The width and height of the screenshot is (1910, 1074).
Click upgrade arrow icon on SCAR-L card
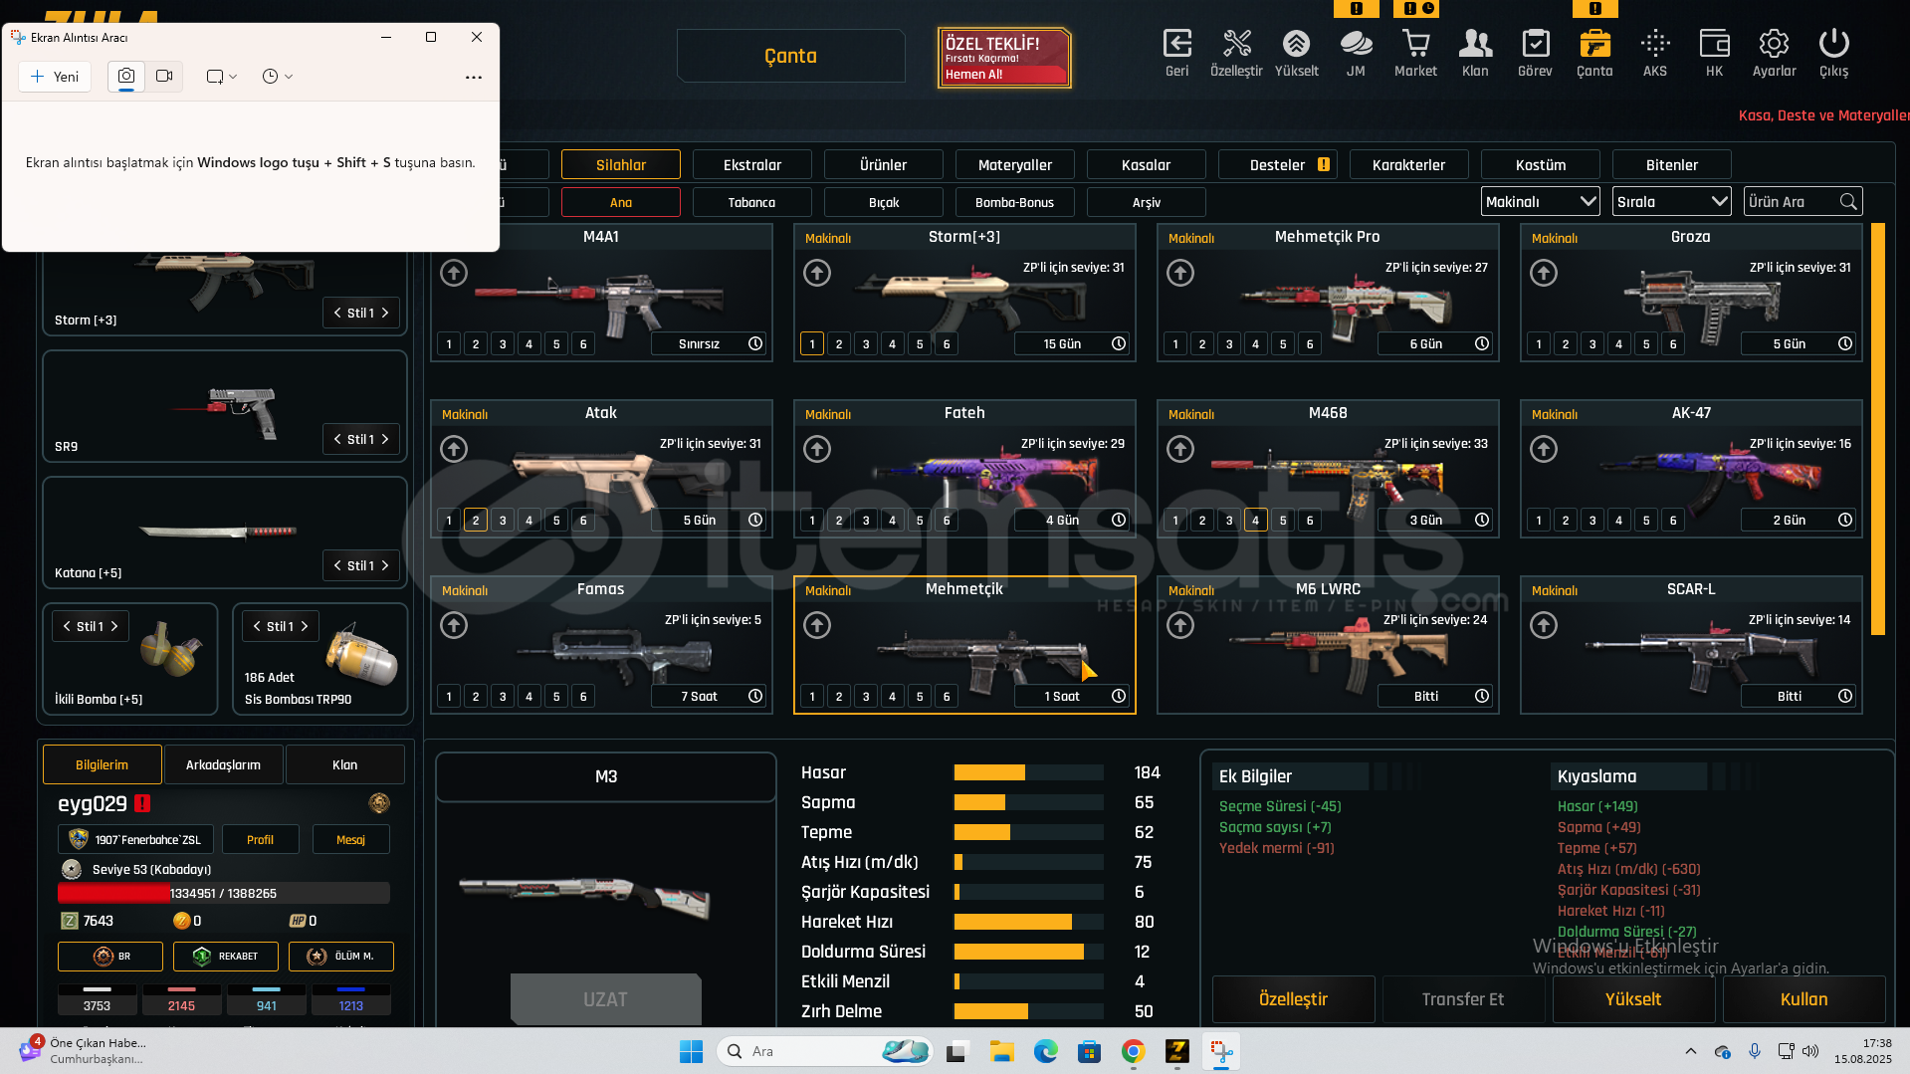(x=1544, y=625)
